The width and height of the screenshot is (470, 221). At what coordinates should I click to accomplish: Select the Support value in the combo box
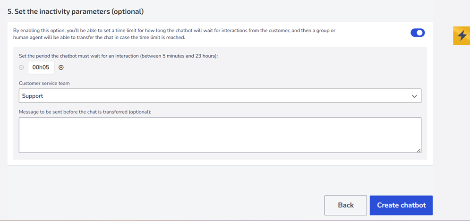[x=33, y=96]
